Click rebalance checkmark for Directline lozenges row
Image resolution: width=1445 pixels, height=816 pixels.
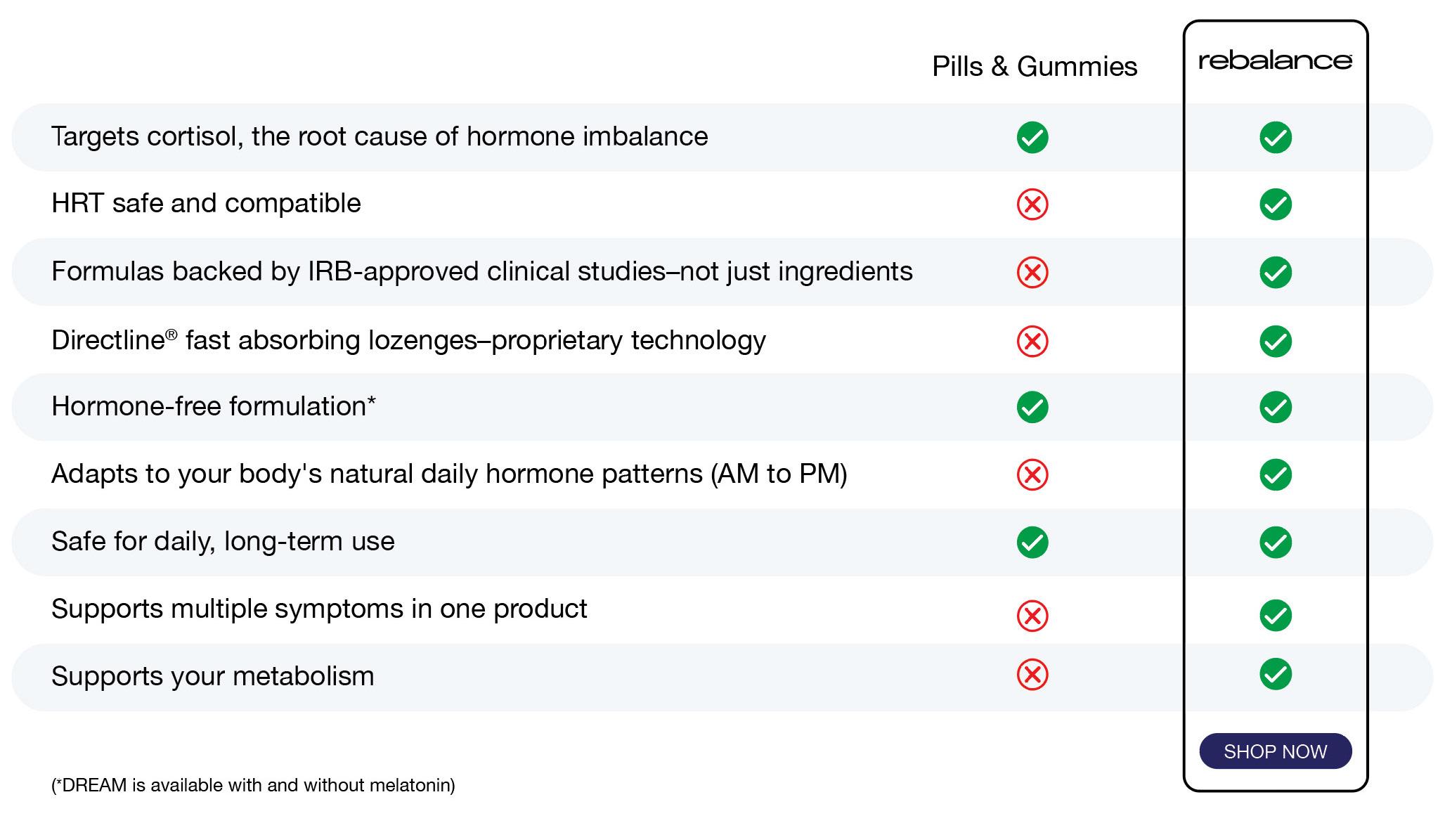(1275, 341)
